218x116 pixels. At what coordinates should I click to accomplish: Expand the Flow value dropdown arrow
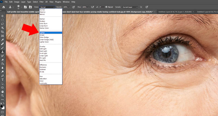pyautogui.click(x=88, y=7)
